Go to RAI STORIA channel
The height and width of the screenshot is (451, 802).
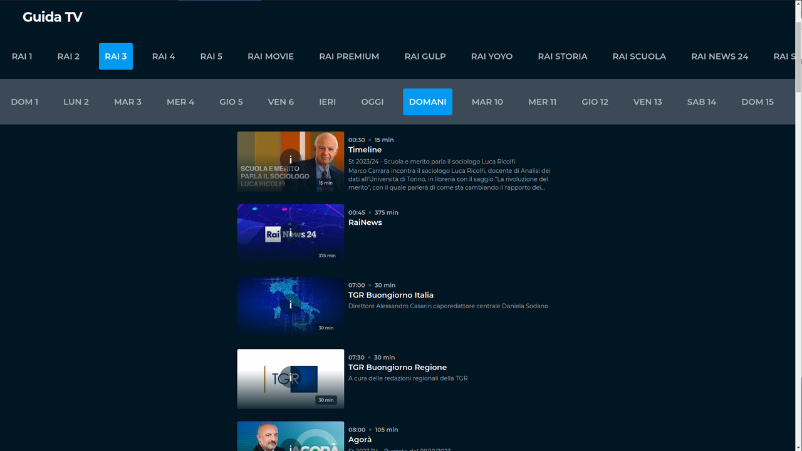click(x=563, y=56)
